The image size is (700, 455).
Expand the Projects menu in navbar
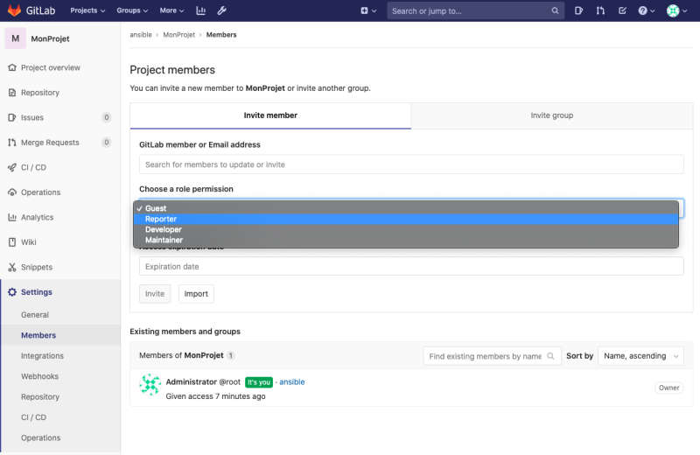pos(87,10)
